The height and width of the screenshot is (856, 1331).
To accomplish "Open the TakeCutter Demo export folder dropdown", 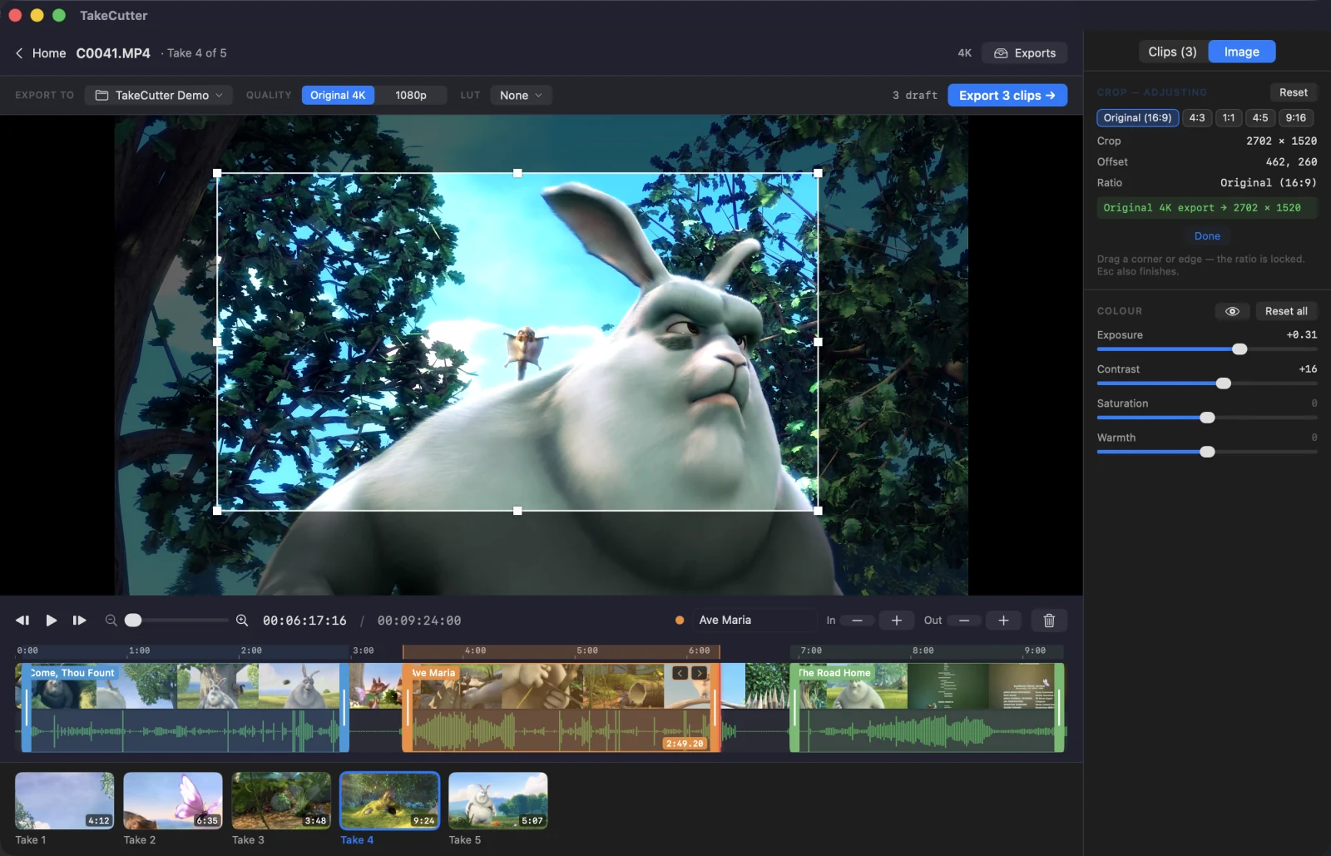I will (159, 96).
